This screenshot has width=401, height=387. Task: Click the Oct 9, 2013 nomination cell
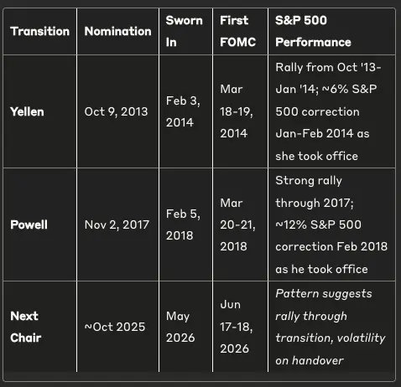coord(116,111)
